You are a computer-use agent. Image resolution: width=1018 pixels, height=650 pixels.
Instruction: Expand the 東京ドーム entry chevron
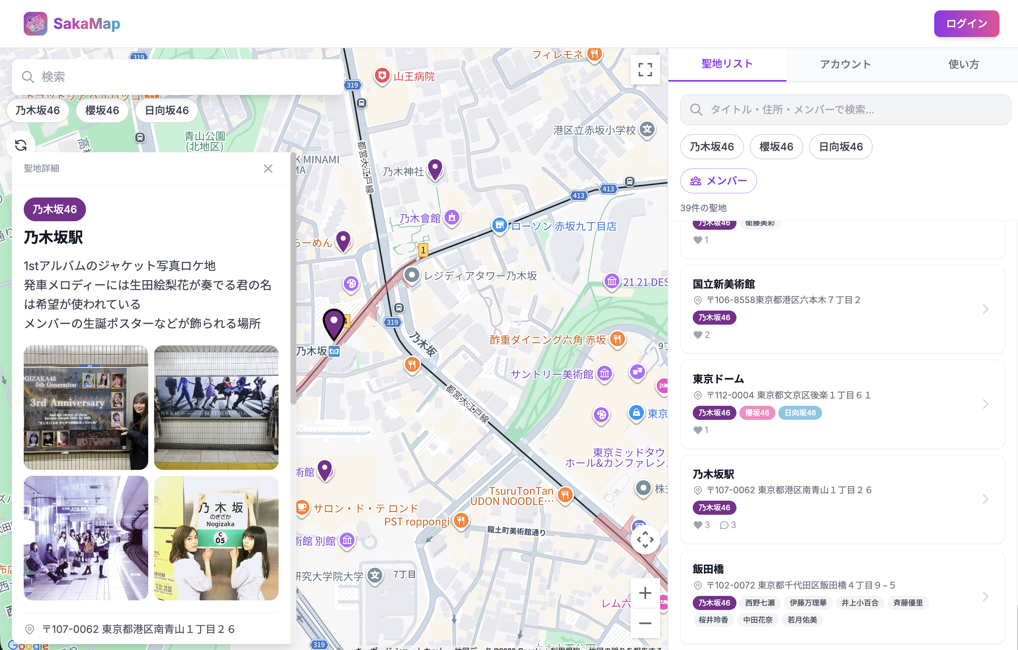tap(985, 404)
